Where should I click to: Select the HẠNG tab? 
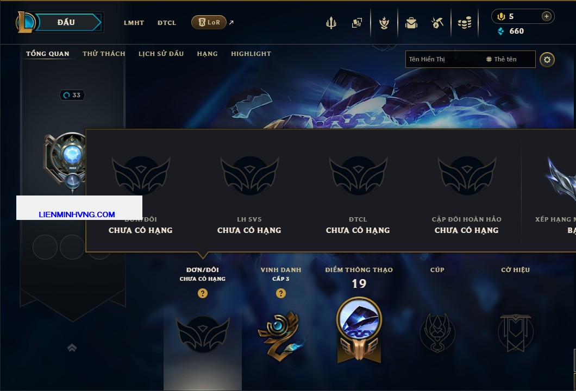207,54
